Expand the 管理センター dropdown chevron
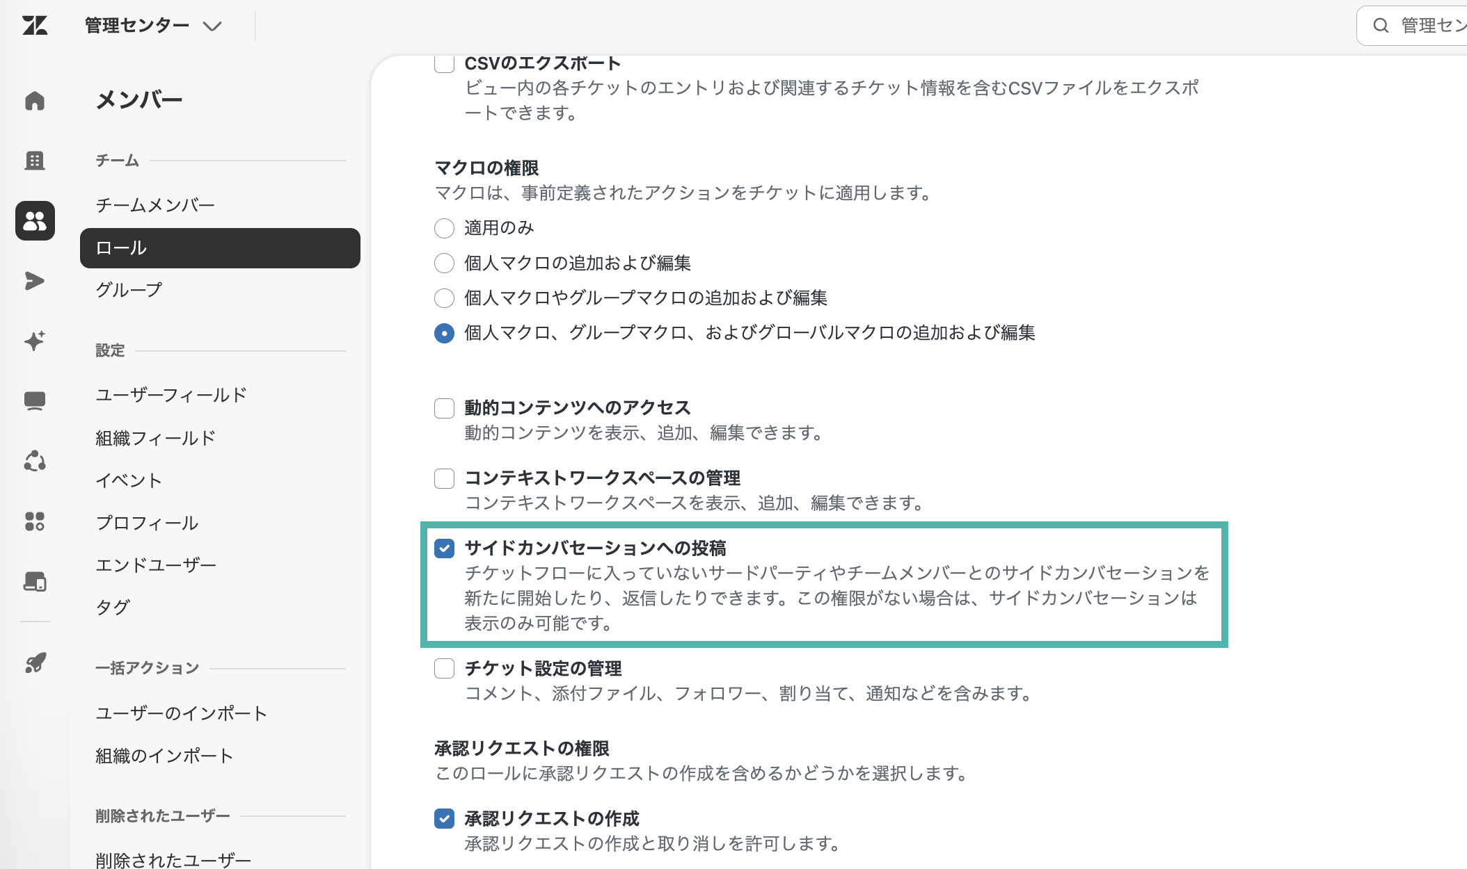This screenshot has width=1467, height=869. pyautogui.click(x=212, y=26)
